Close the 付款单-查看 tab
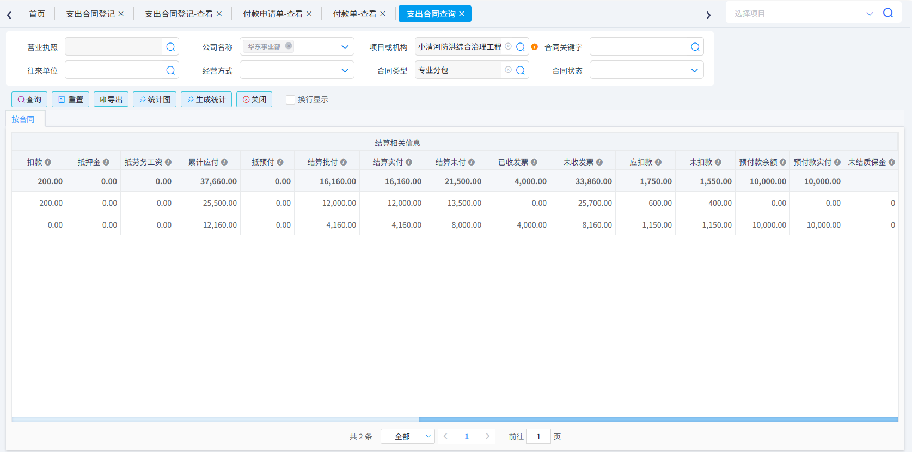The width and height of the screenshot is (912, 452). pyautogui.click(x=383, y=14)
